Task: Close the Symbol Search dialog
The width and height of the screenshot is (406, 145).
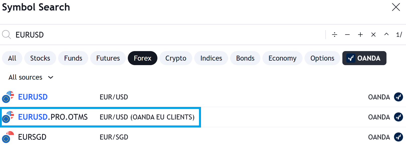Action: click(x=396, y=7)
